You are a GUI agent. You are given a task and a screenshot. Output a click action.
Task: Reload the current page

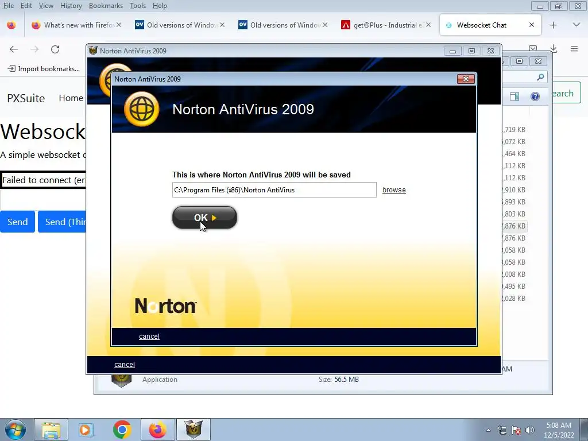55,49
